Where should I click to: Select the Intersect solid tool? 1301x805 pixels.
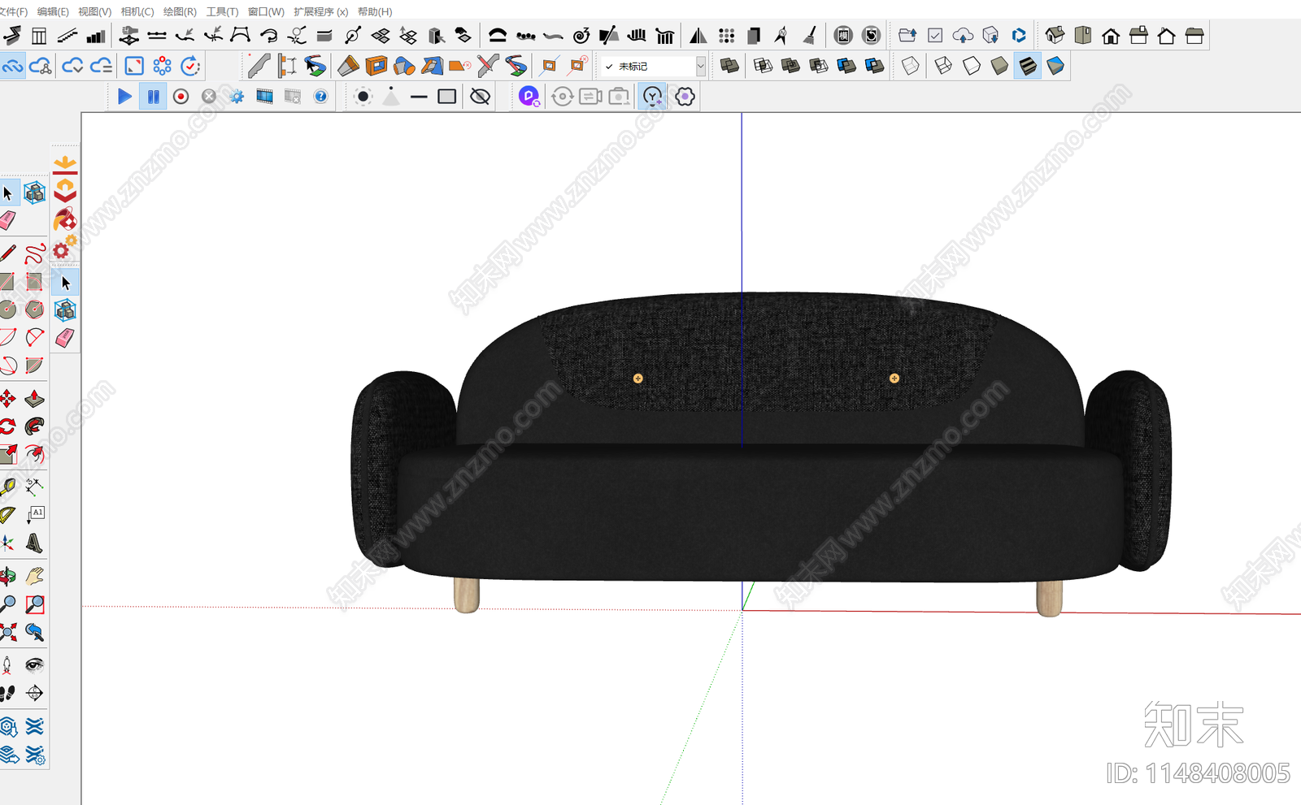pyautogui.click(x=763, y=66)
